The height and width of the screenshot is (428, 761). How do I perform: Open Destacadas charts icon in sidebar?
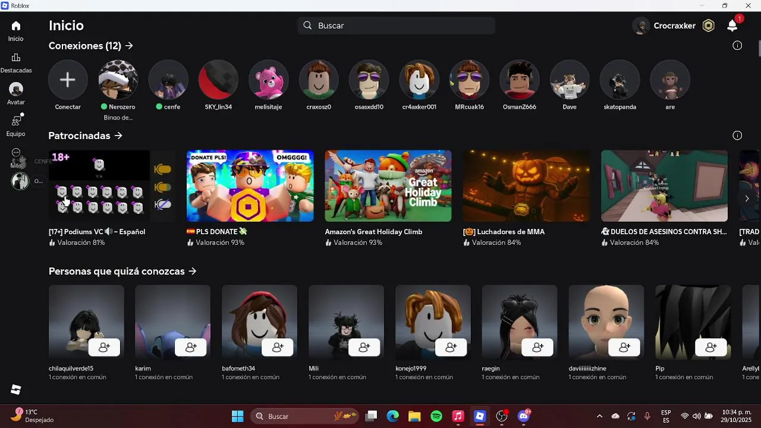coord(16,58)
